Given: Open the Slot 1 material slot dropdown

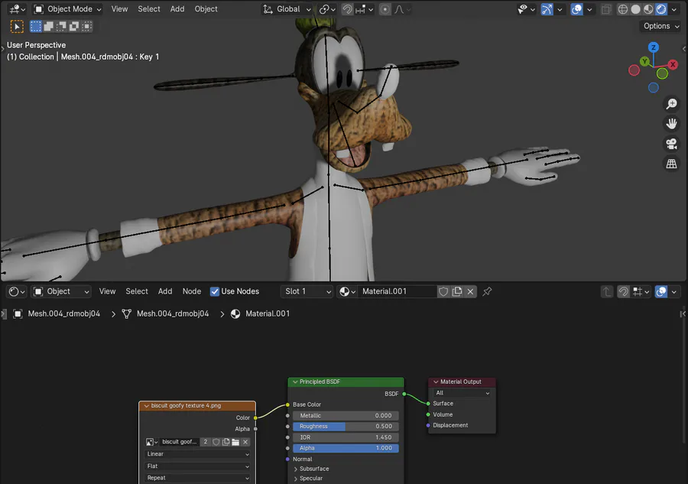Looking at the screenshot, I should 307,291.
